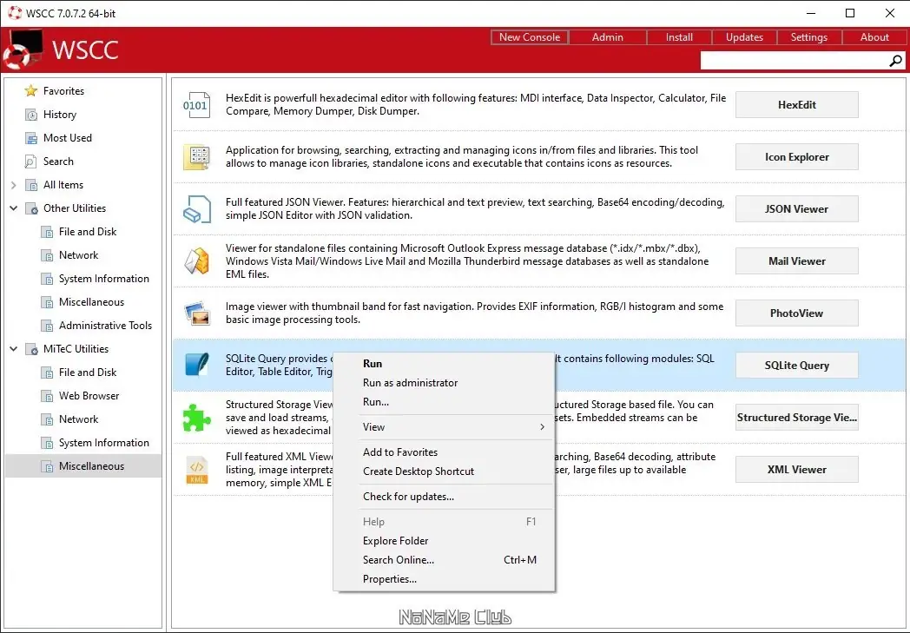Select Miscellaneous under MiTeC Utilities
The image size is (910, 633).
pos(92,466)
